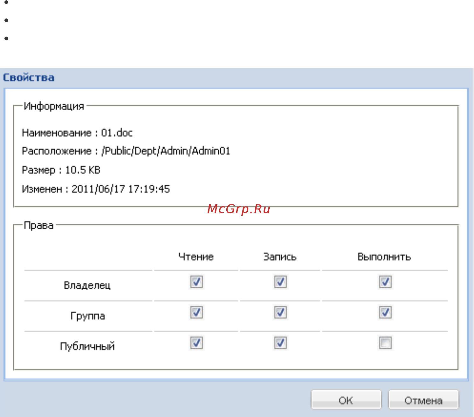Click the Выполнить column header
Image resolution: width=474 pixels, height=417 pixels.
384,257
